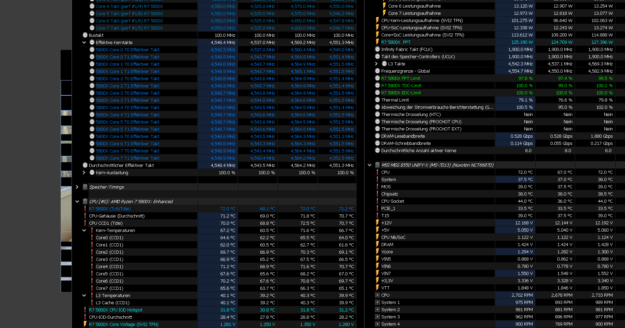Click the chip icon of MSI MEG B550 UNIFY-X
This screenshot has height=328, width=625.
[377, 165]
